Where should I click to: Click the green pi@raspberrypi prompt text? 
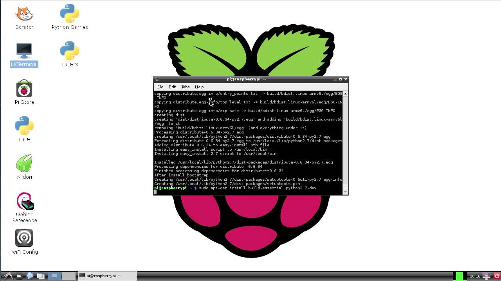[171, 188]
